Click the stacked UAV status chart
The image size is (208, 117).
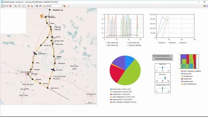189,61
